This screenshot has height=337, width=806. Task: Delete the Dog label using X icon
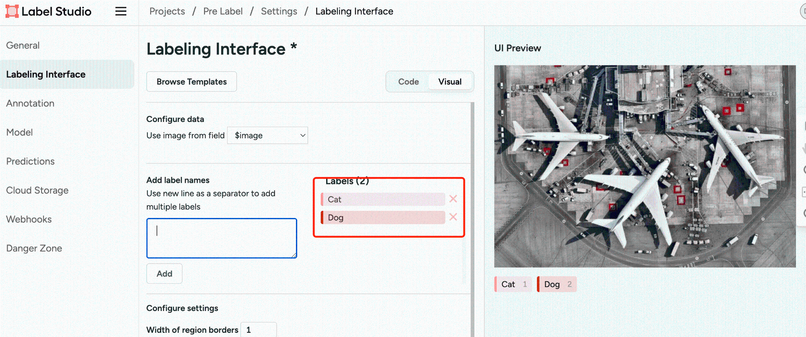click(453, 217)
